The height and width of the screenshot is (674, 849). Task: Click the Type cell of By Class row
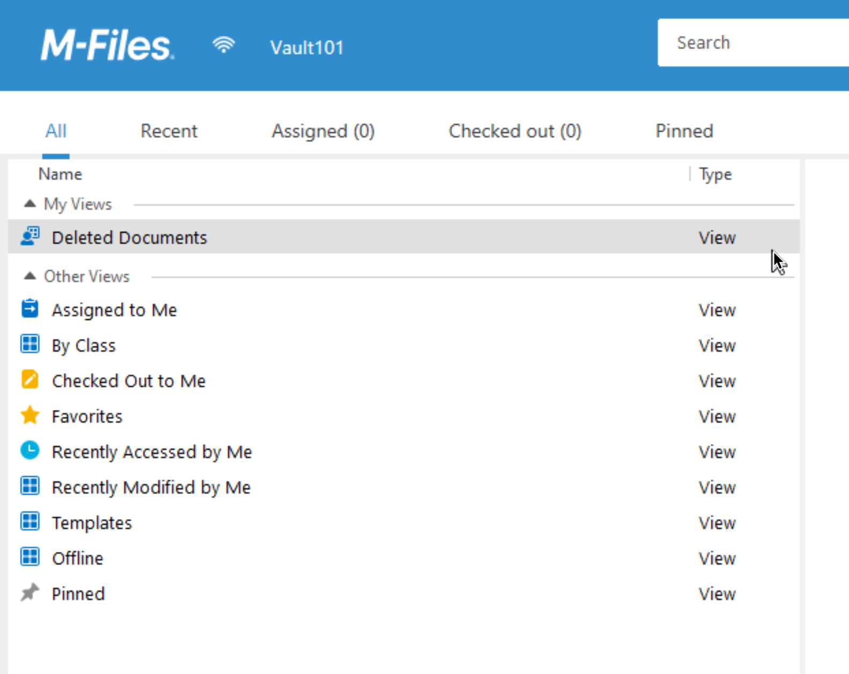coord(717,346)
